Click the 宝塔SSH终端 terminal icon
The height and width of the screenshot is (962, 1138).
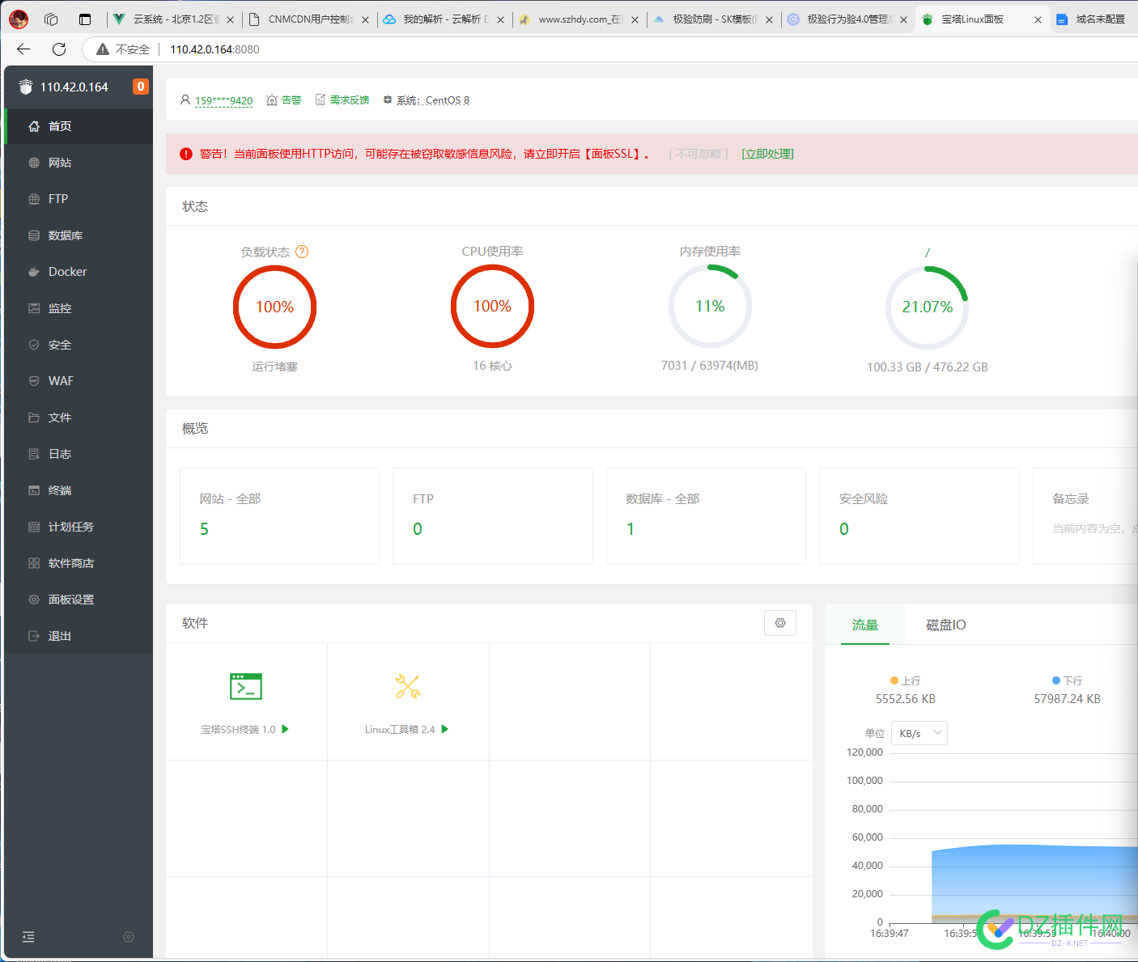pos(246,686)
